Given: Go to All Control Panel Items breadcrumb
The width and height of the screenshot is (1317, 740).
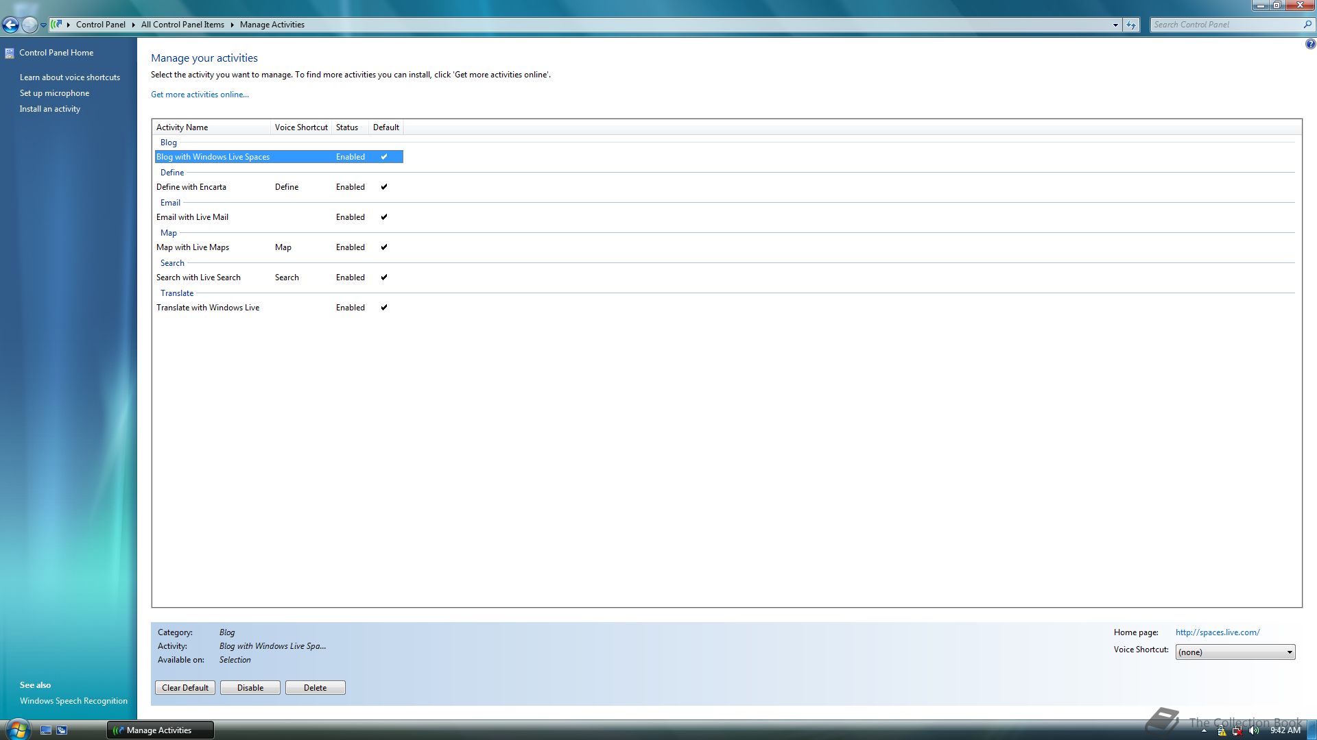Looking at the screenshot, I should (x=182, y=25).
